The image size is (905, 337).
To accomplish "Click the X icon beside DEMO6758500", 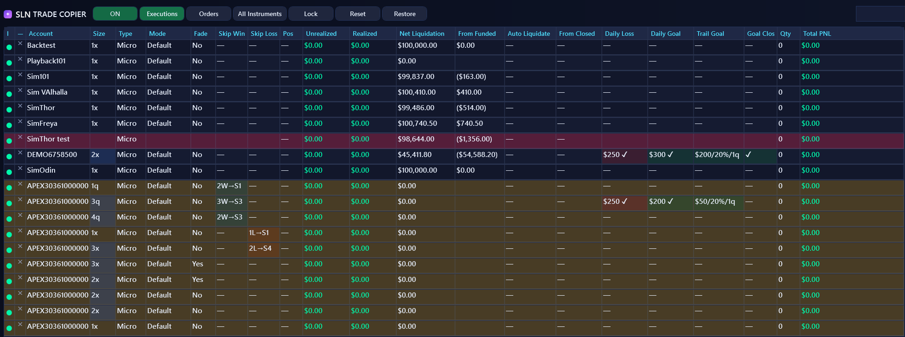I will (x=20, y=152).
